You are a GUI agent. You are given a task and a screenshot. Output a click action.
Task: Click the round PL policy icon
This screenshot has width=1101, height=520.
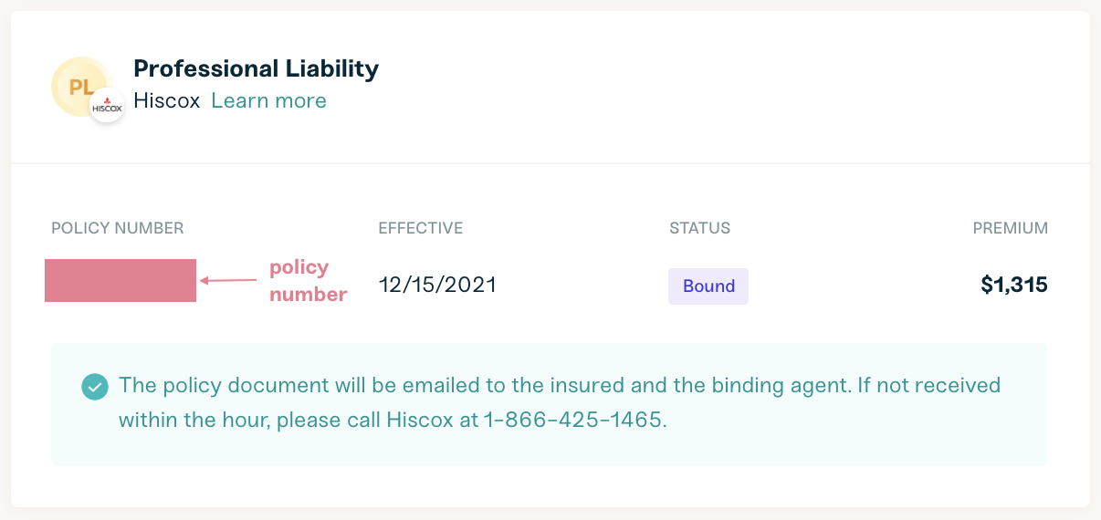pos(79,85)
